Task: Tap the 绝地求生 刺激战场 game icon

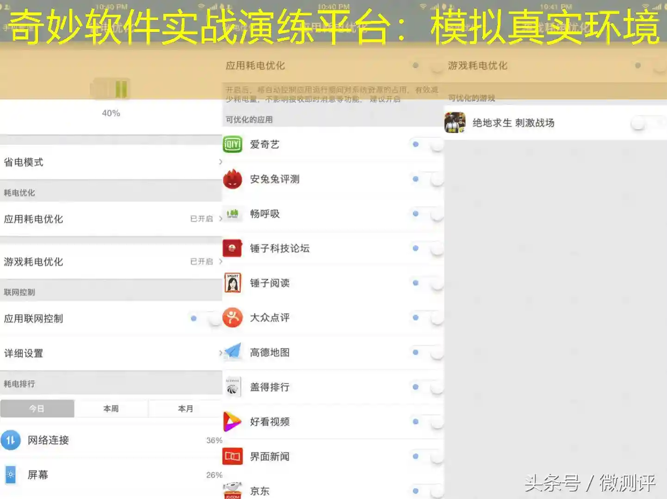Action: point(455,123)
